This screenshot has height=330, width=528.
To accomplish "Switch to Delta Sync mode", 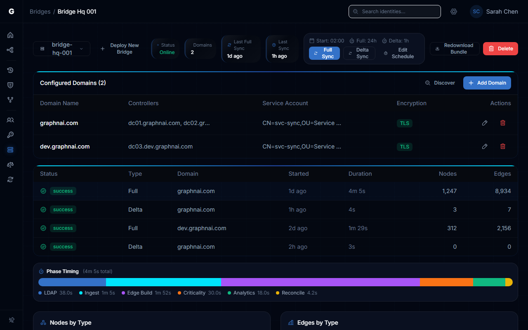I will [x=359, y=53].
